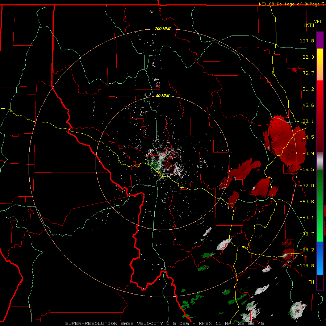326x326 pixels.
Task: Pick the blue band of the velocity scale
Action: pos(320,258)
